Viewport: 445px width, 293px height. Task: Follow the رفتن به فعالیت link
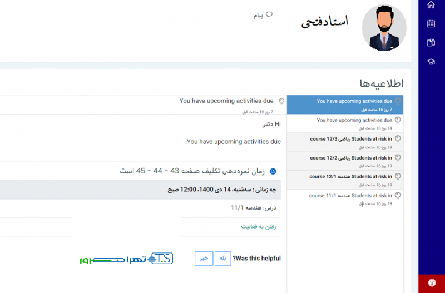click(x=259, y=226)
